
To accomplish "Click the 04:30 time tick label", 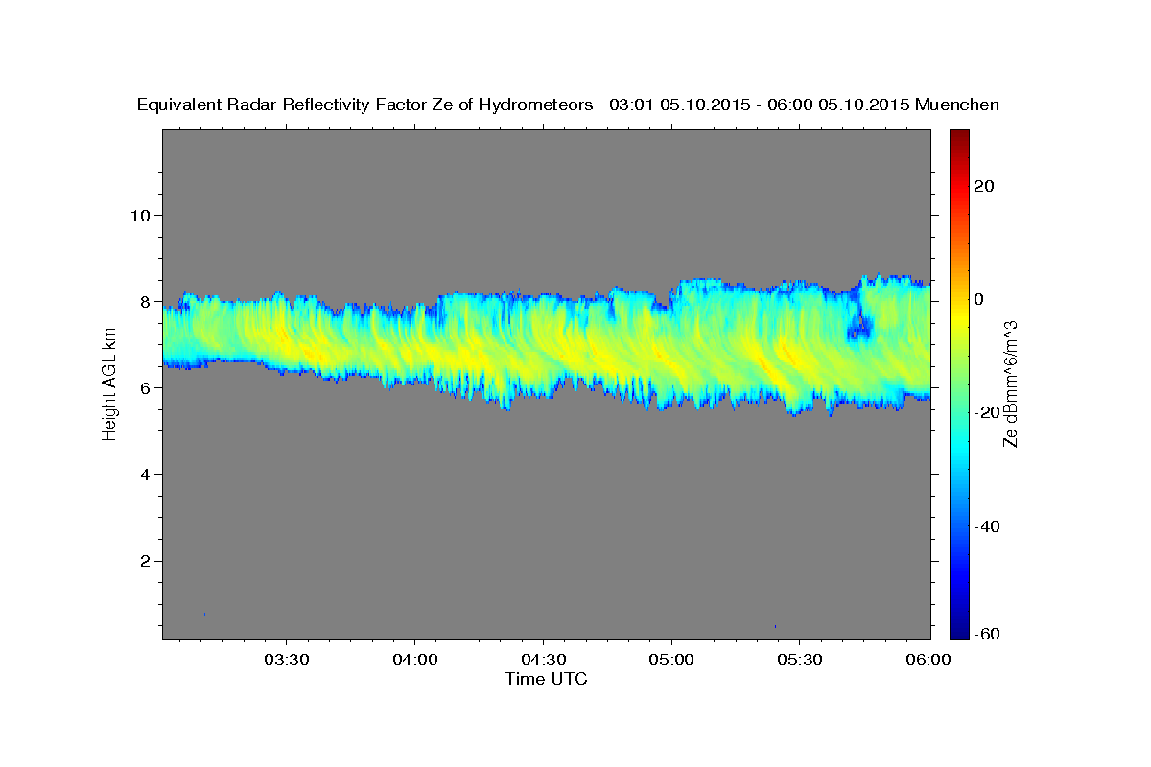I will (544, 661).
